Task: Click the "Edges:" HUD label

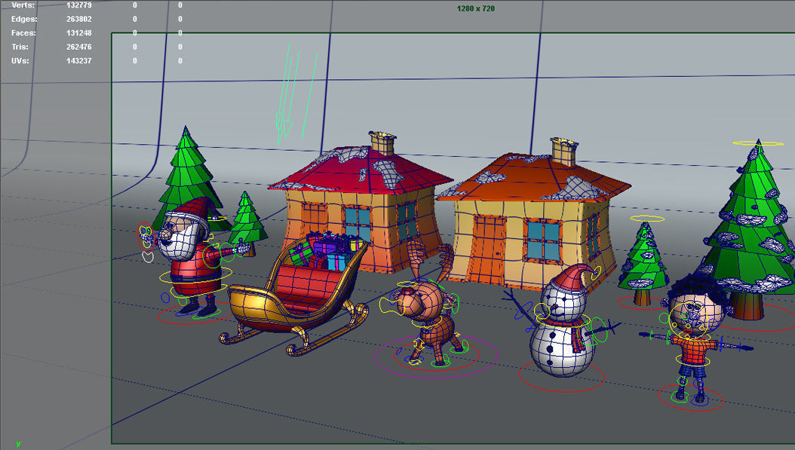Action: pos(24,19)
